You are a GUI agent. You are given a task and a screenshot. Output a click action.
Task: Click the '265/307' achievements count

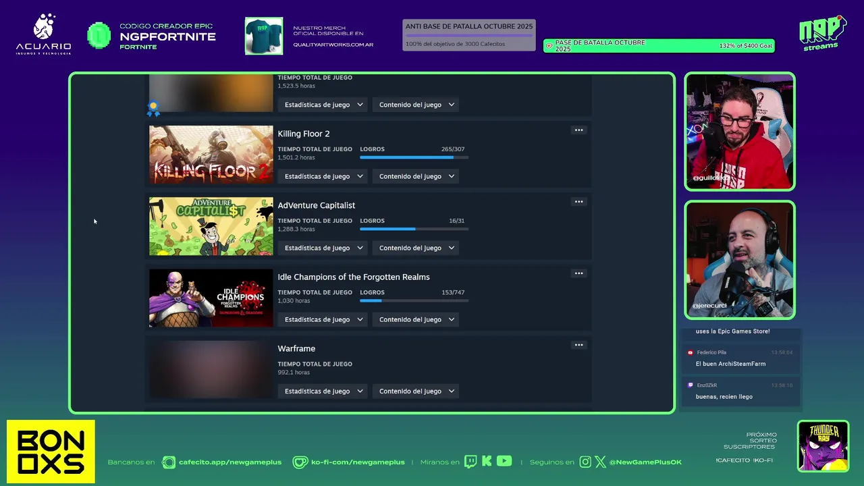pos(453,149)
